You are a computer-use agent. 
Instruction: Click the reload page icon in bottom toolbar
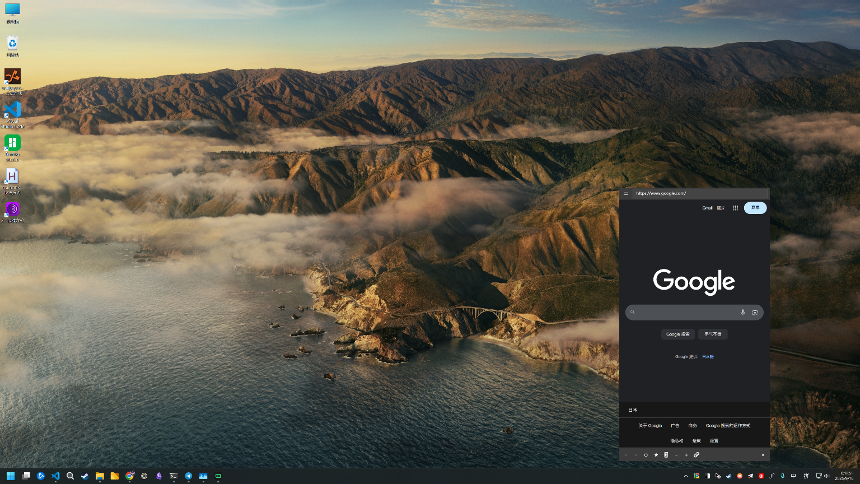tap(646, 455)
